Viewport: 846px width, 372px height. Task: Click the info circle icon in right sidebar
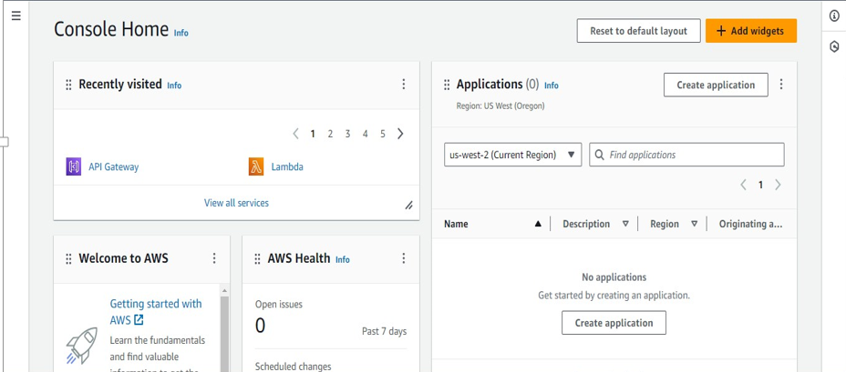[x=834, y=16]
